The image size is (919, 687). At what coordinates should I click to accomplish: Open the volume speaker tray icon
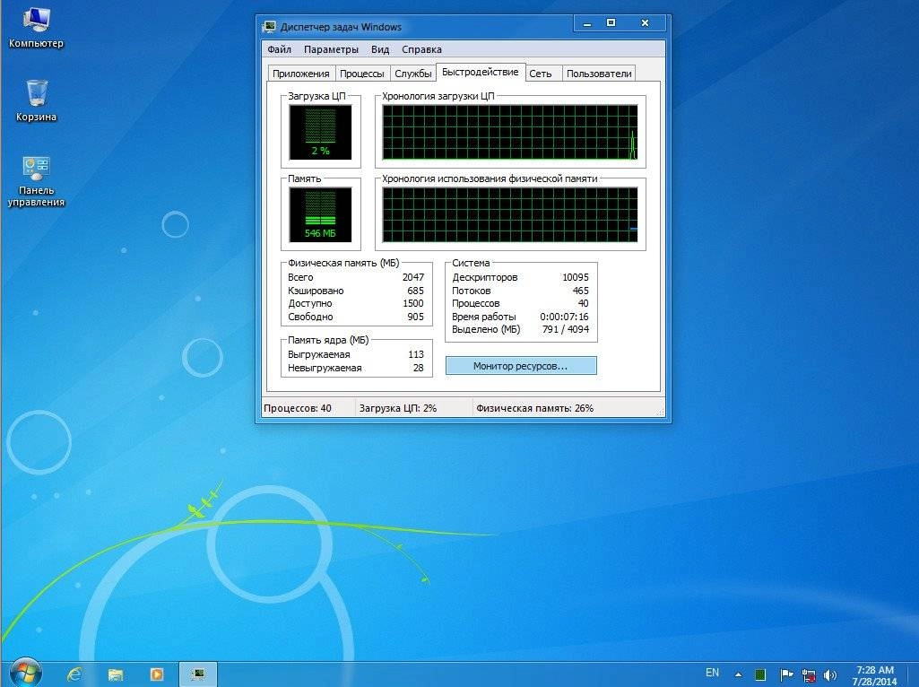point(830,675)
